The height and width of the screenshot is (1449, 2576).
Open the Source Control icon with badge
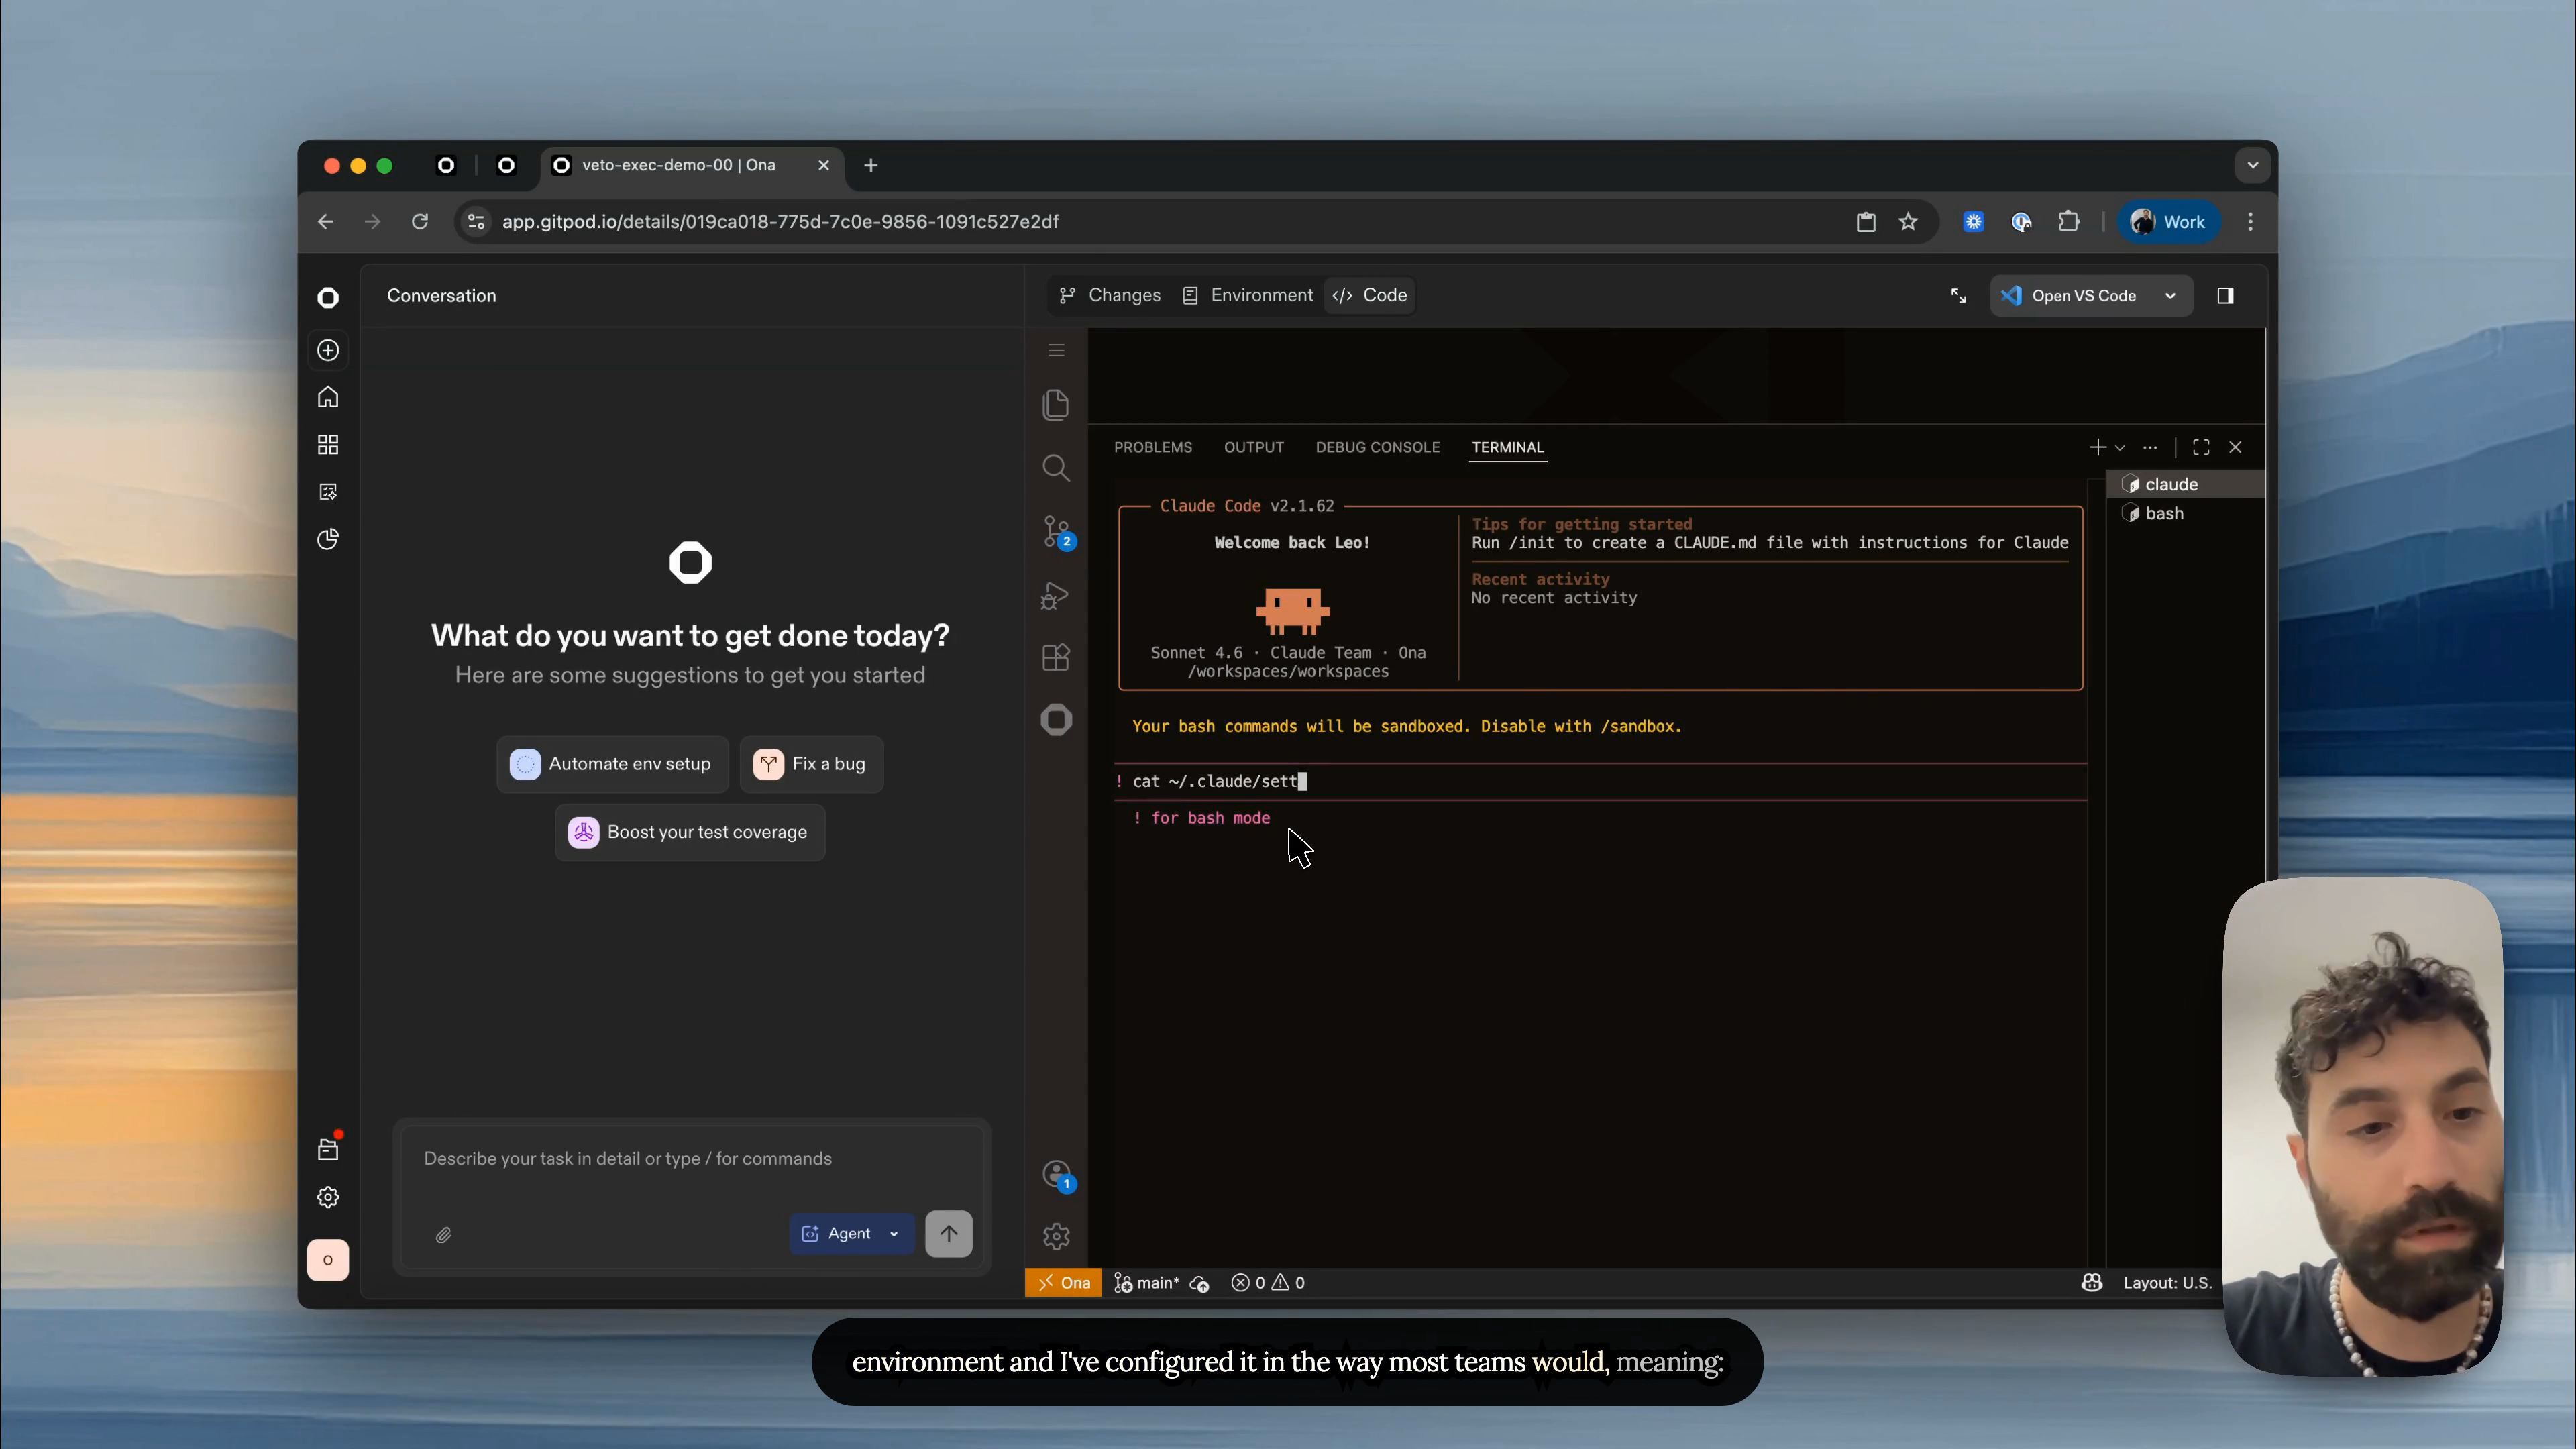[x=1056, y=531]
